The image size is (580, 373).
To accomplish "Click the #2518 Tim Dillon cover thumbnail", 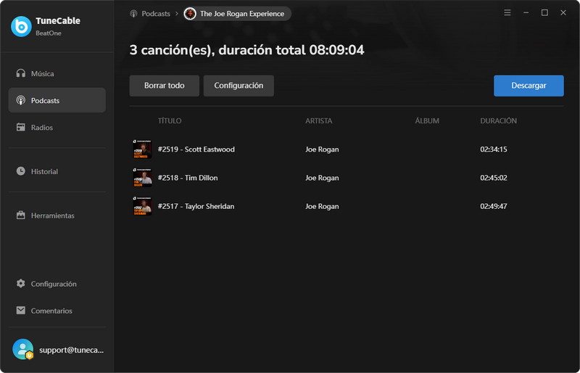I will click(142, 177).
